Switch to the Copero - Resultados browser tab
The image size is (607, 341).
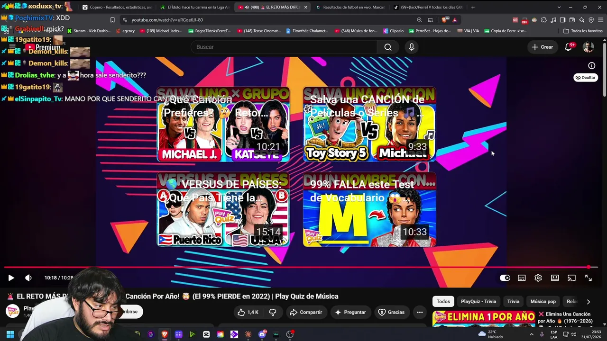[116, 7]
